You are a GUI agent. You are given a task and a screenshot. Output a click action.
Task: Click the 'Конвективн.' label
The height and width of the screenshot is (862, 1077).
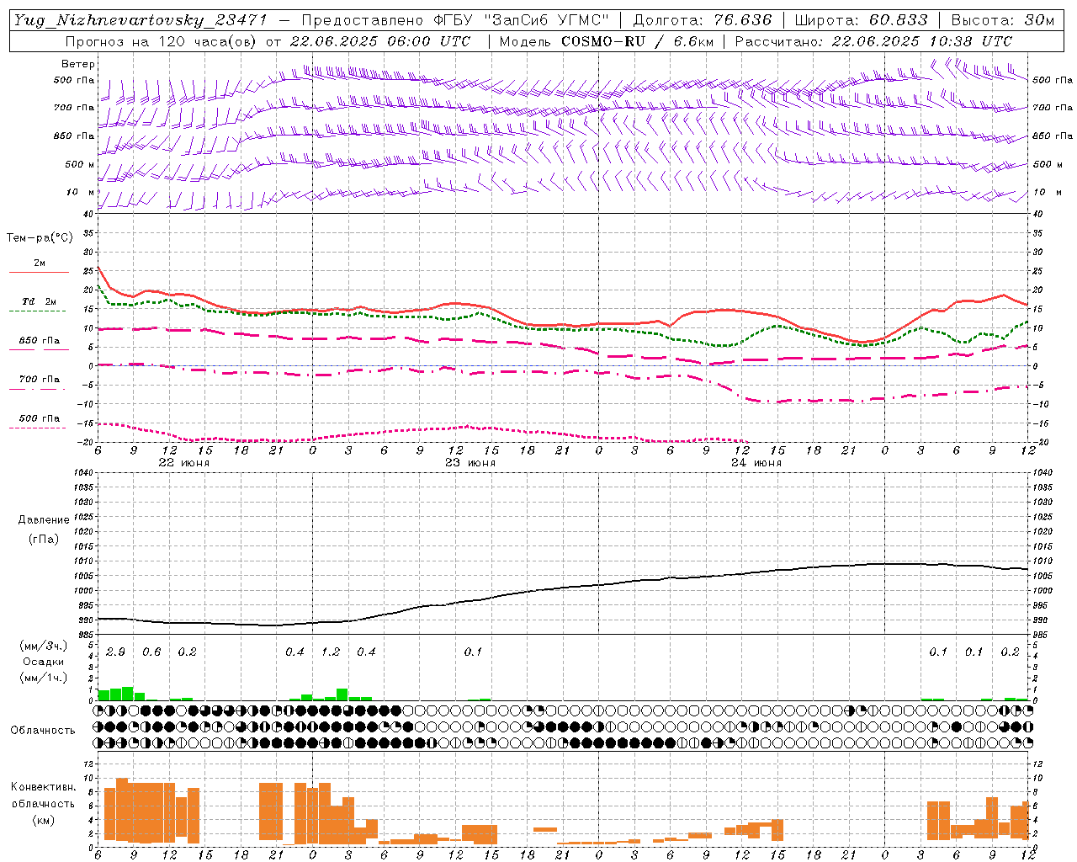click(43, 787)
